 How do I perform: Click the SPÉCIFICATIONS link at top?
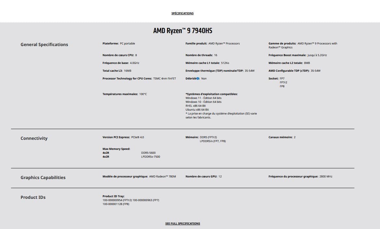183,13
